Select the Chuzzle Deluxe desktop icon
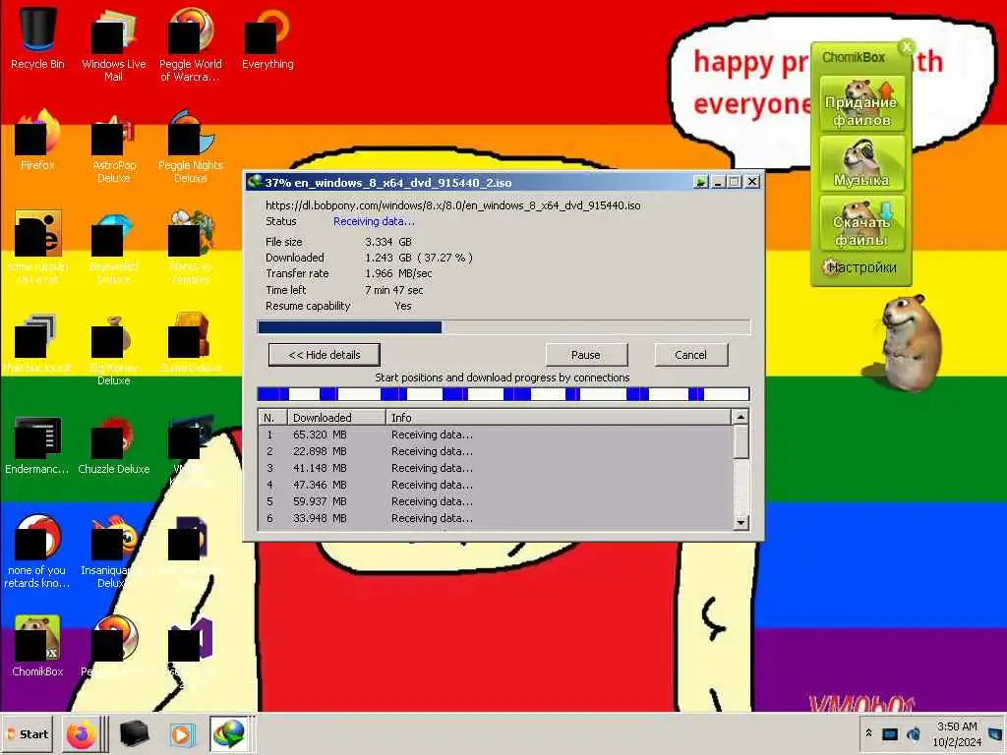Image resolution: width=1007 pixels, height=755 pixels. [114, 444]
